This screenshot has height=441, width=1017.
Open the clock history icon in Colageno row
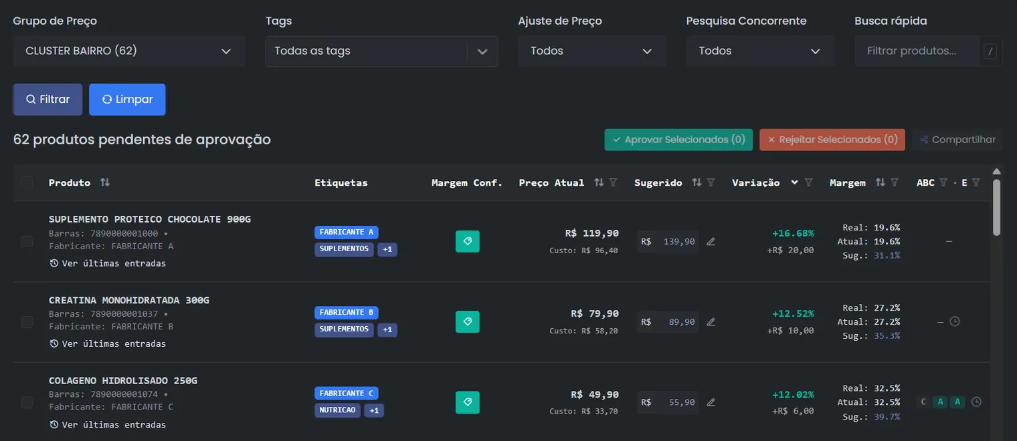[976, 402]
